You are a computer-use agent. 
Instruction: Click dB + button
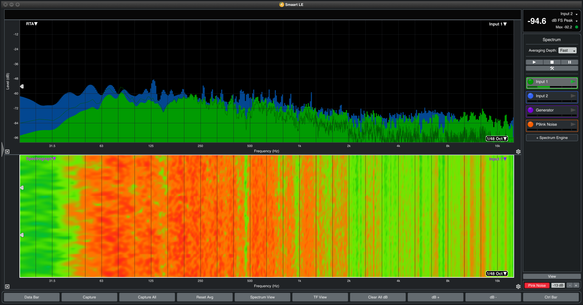point(435,297)
